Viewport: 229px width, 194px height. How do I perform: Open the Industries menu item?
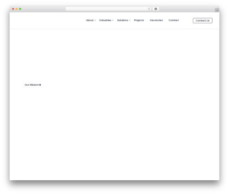(x=105, y=20)
